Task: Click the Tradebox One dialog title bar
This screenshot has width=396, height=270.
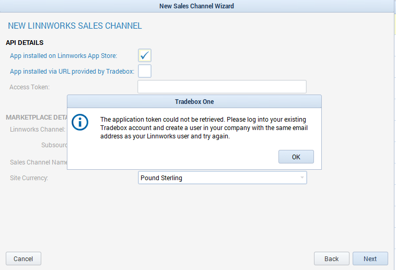Action: coord(194,101)
